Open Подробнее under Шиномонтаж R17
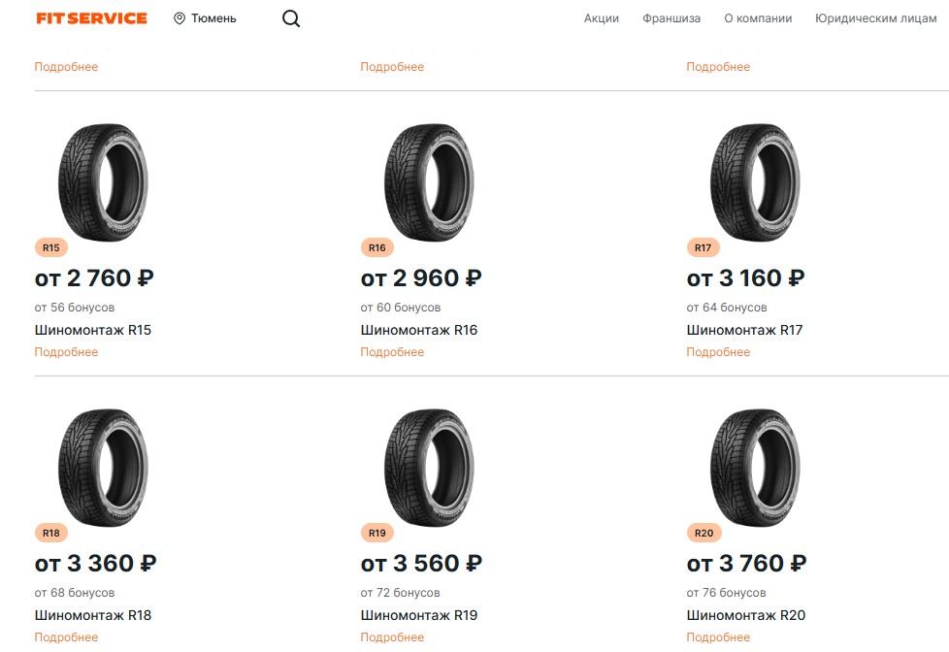Screen dimensions: 949x652 (718, 352)
